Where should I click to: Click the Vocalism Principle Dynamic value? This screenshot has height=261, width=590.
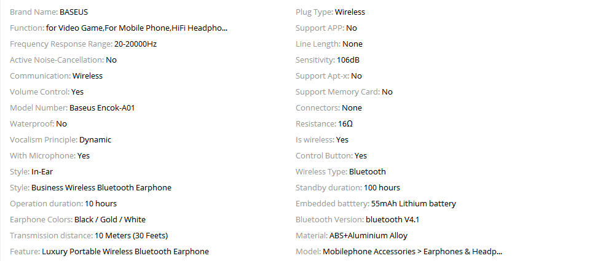tap(95, 139)
